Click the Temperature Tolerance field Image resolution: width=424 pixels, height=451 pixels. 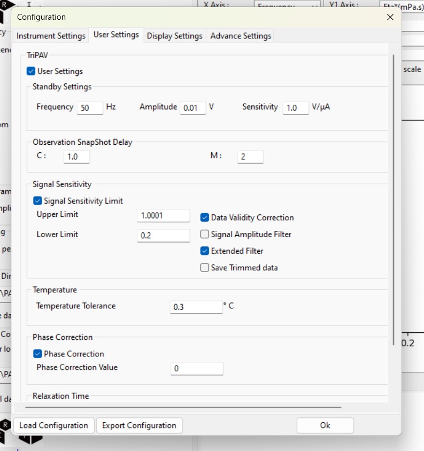click(196, 307)
